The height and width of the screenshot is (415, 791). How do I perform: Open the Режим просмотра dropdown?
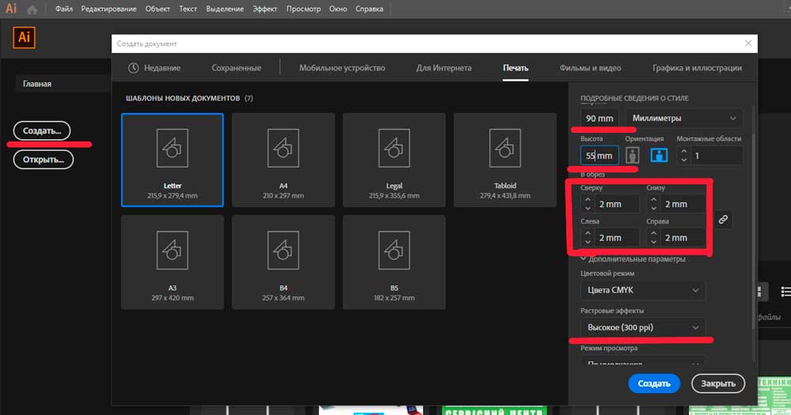(642, 362)
